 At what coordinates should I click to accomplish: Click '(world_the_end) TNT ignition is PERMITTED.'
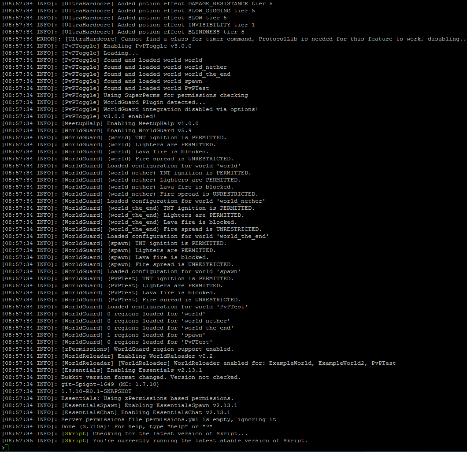point(181,208)
